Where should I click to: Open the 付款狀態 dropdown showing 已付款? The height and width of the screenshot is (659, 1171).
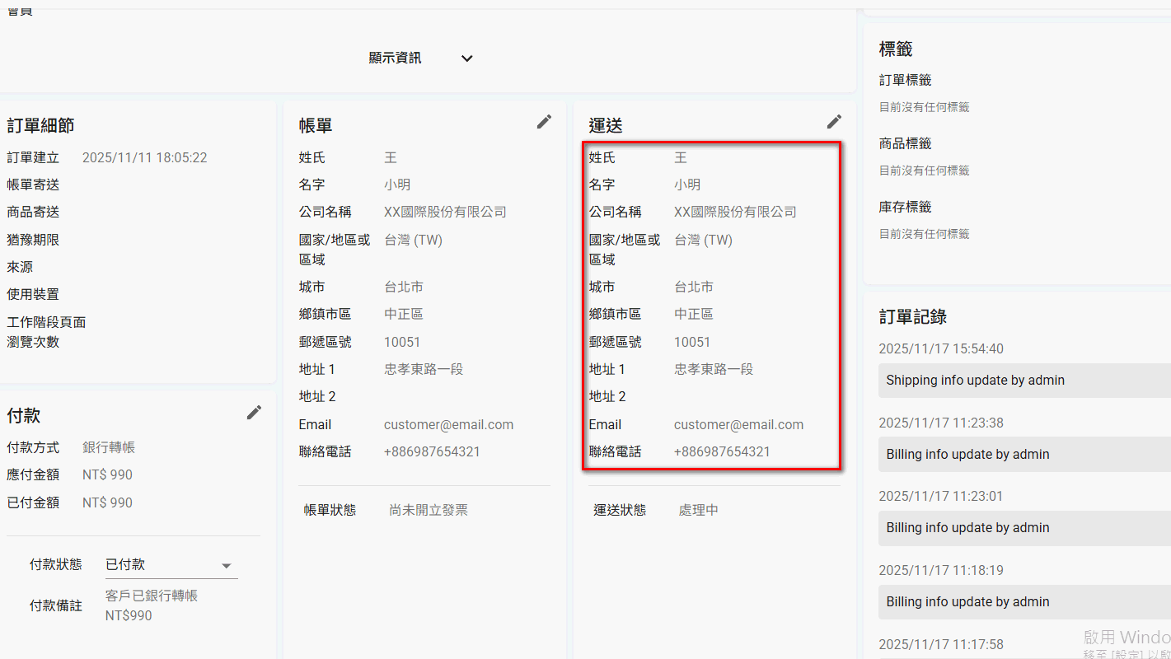[171, 565]
